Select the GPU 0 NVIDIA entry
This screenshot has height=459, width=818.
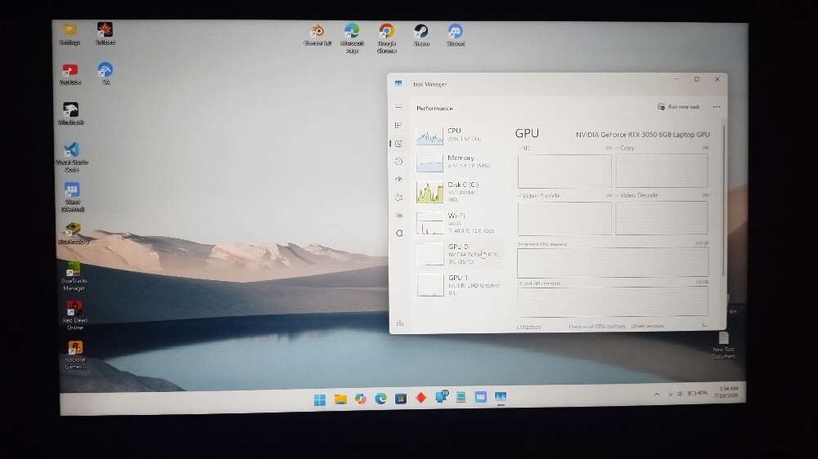pos(460,254)
